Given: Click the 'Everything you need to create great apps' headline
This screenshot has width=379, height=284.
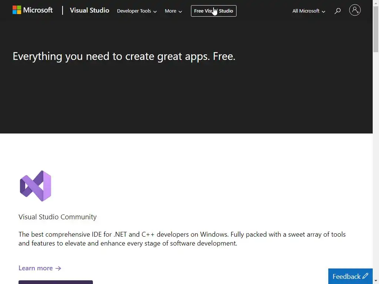Looking at the screenshot, I should [x=124, y=57].
